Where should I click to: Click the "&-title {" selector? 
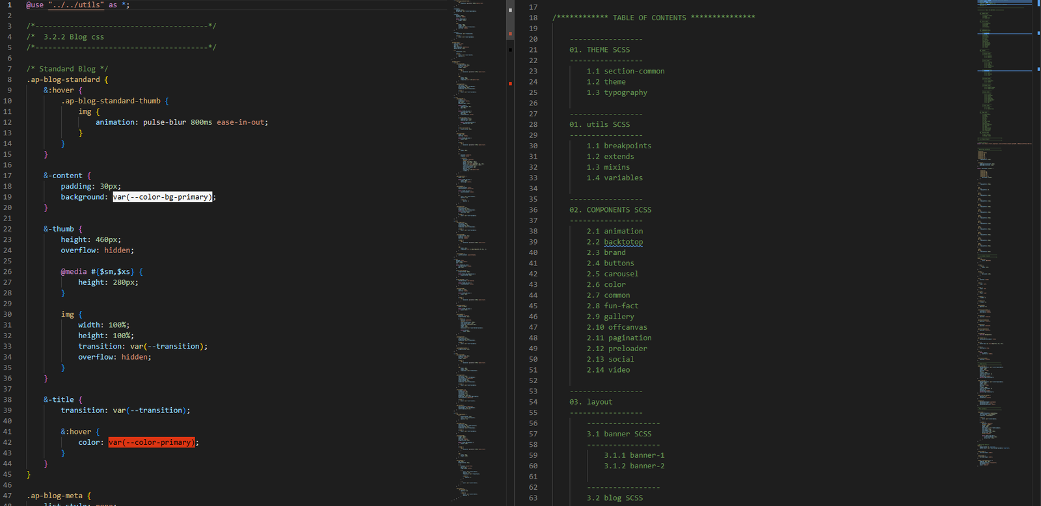click(x=63, y=399)
